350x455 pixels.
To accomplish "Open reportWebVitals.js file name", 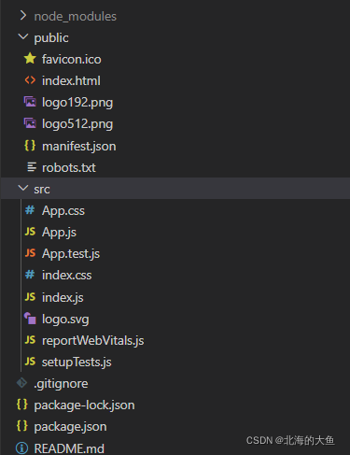I will pos(93,341).
